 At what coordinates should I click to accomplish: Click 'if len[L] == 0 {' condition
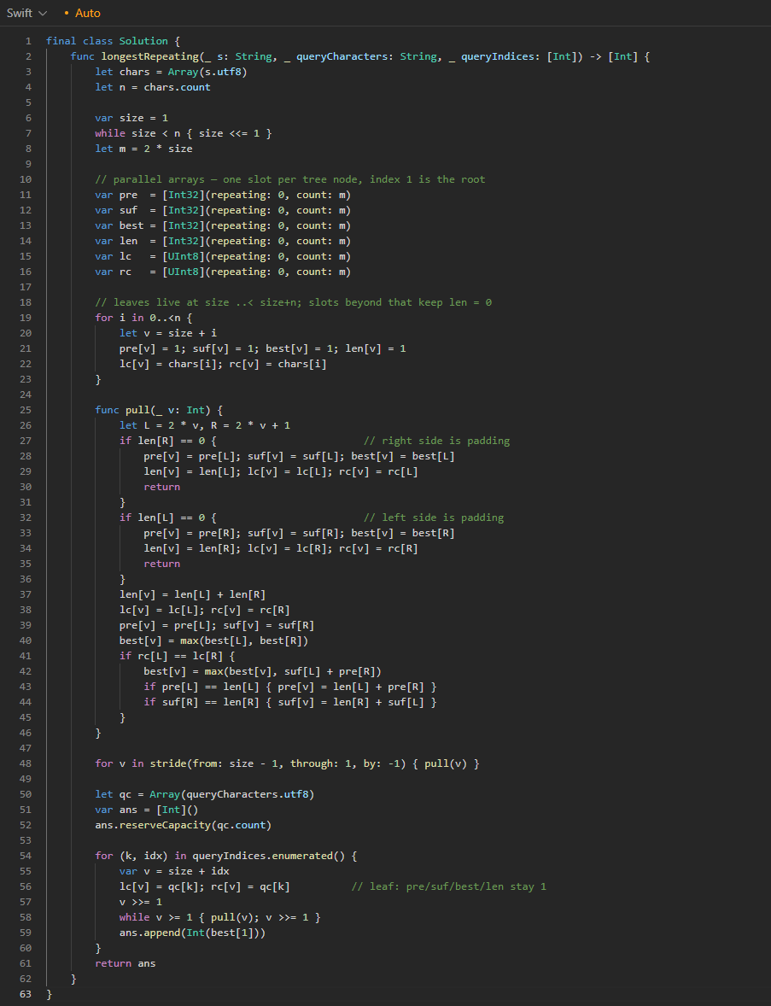(168, 518)
